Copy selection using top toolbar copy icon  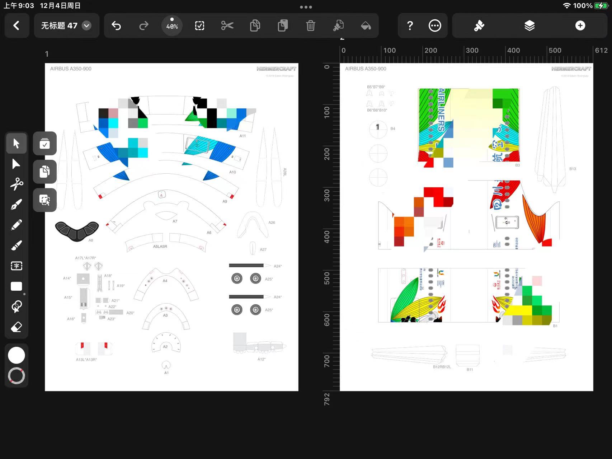pyautogui.click(x=255, y=25)
